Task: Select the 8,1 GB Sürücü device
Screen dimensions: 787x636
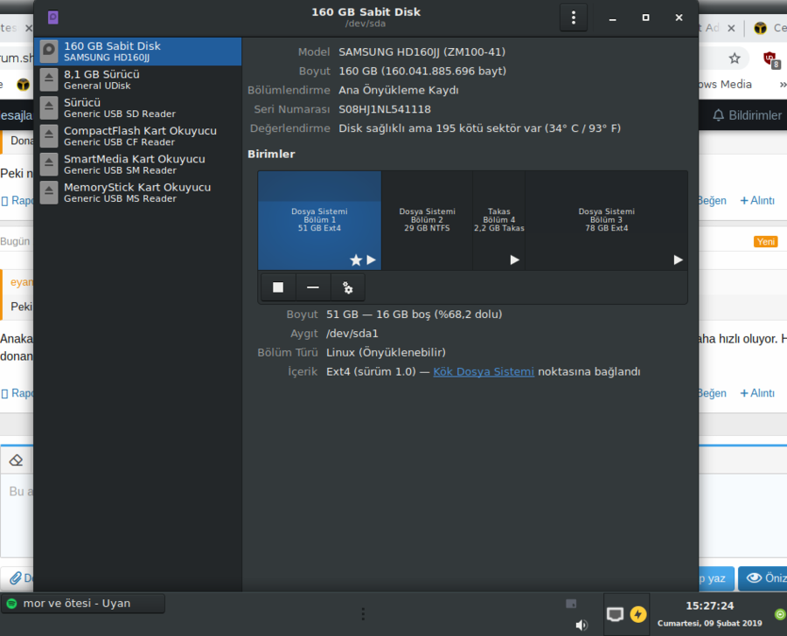Action: (x=137, y=79)
